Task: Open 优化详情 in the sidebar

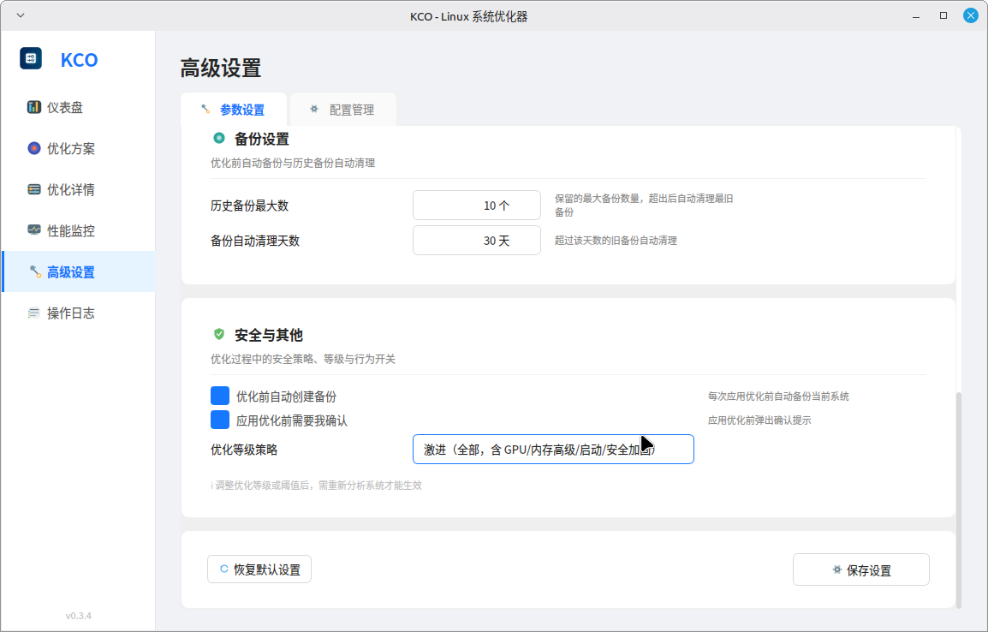Action: [x=79, y=189]
